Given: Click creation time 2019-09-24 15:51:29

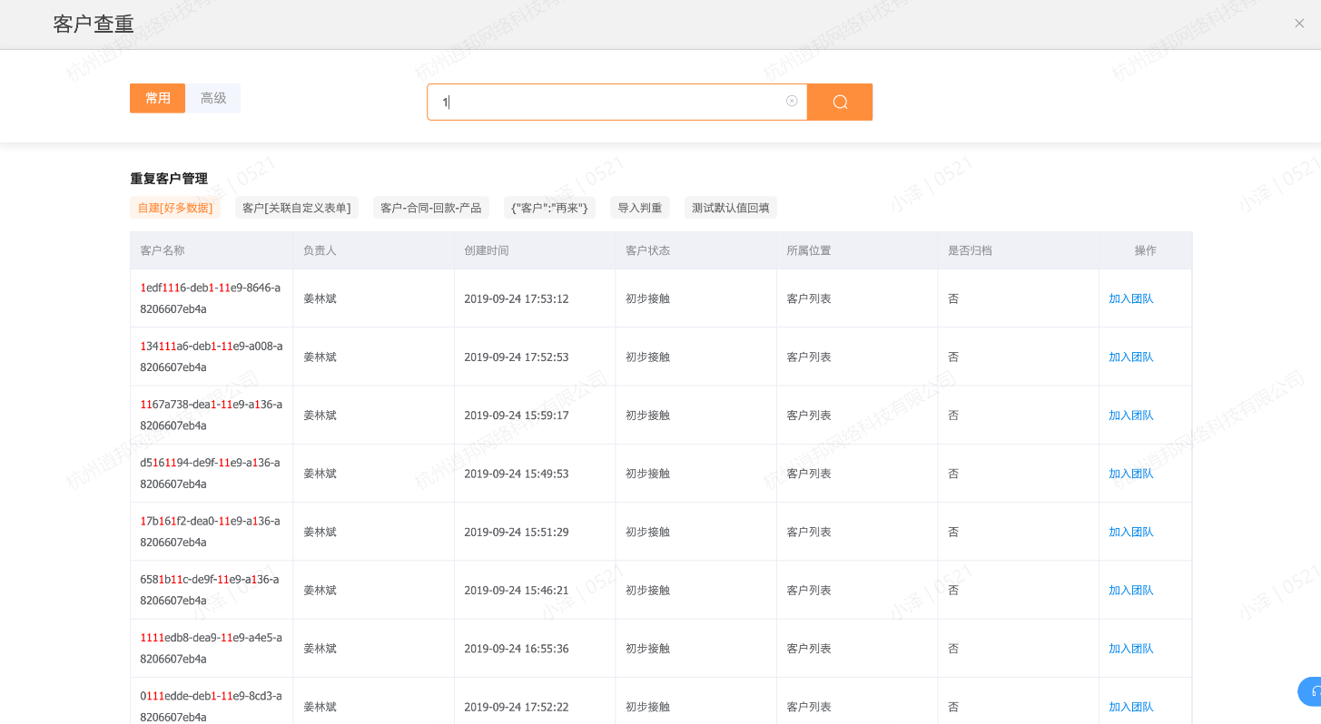Looking at the screenshot, I should (x=517, y=532).
